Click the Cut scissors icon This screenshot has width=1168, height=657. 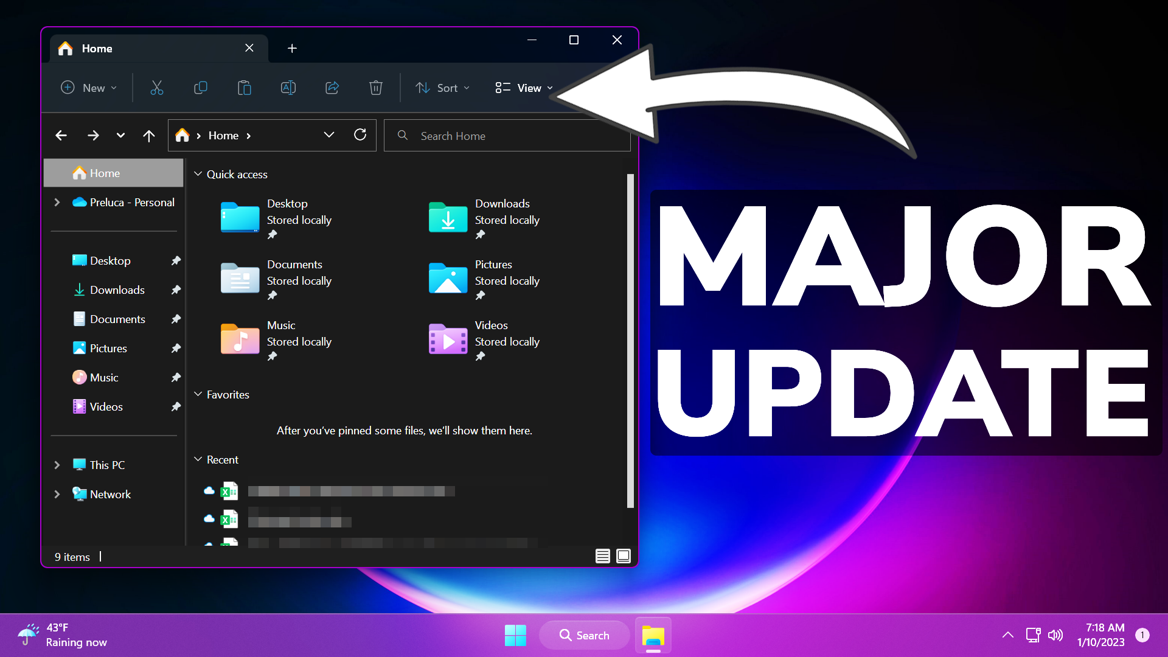point(156,88)
